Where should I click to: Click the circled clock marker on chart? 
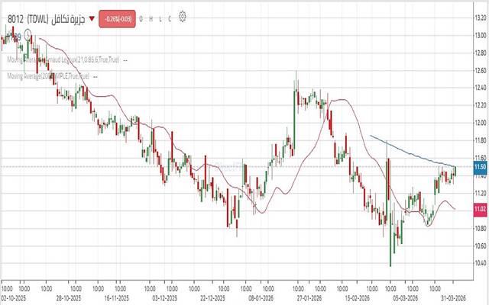(28, 34)
